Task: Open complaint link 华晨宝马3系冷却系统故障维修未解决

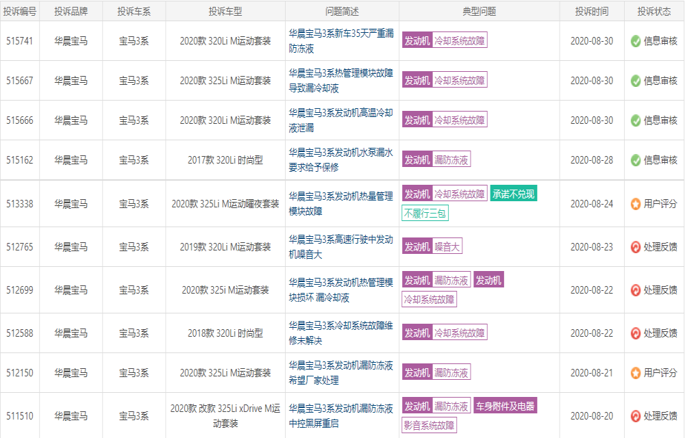Action: click(341, 333)
